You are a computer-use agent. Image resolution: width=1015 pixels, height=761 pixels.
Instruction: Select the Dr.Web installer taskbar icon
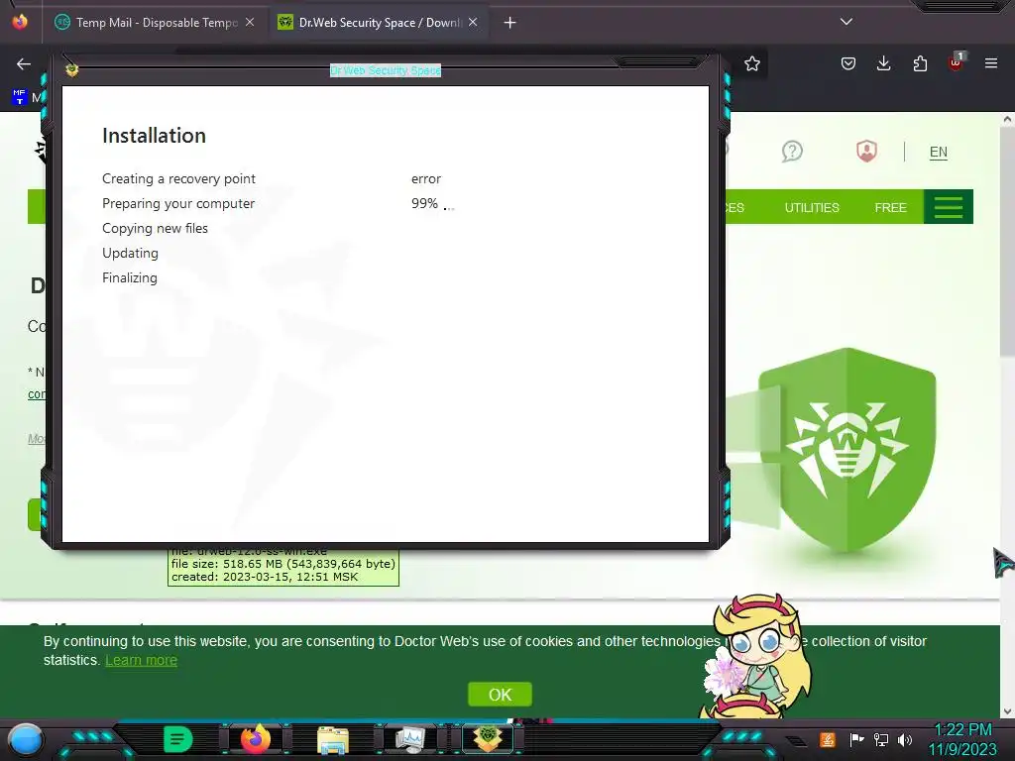point(488,738)
